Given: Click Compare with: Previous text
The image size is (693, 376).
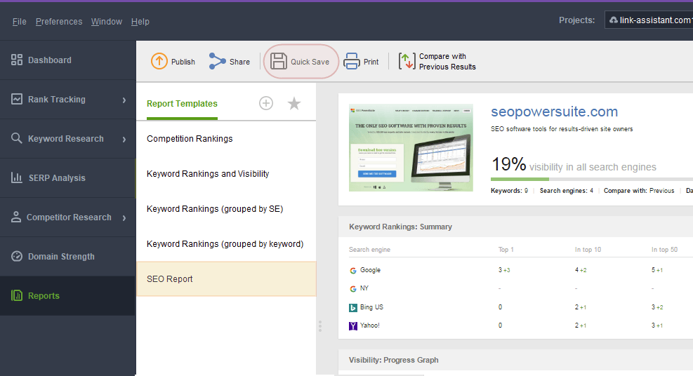Looking at the screenshot, I should tap(639, 191).
